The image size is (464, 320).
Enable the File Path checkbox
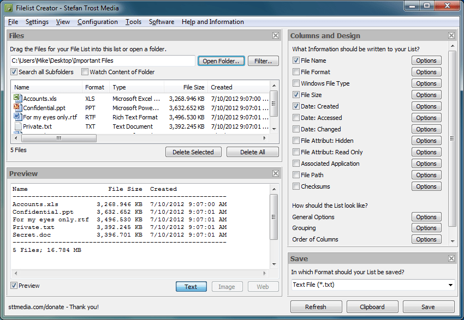tap(296, 175)
